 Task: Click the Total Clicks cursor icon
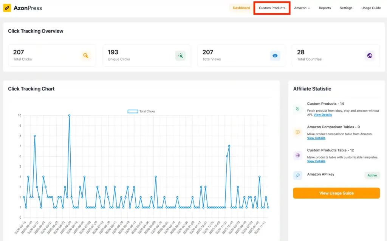(x=86, y=56)
